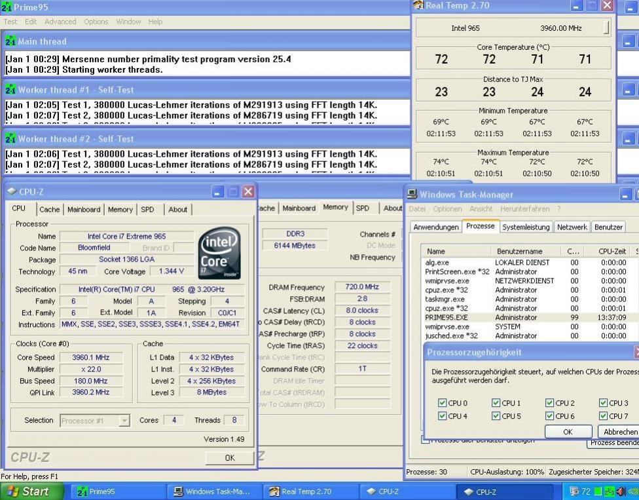Click the Intel 965 3960.00 MHz field

tap(513, 28)
